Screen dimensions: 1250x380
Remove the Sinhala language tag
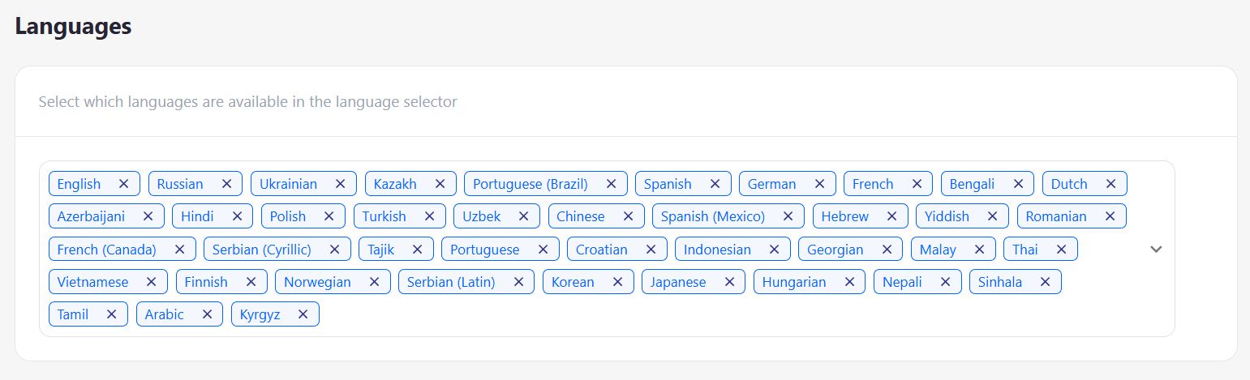tap(1045, 282)
